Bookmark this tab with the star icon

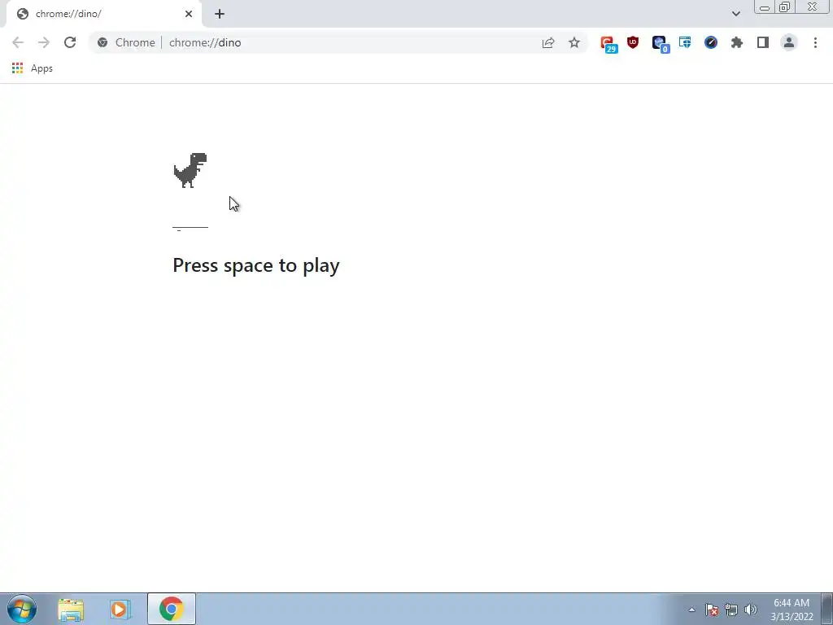tap(574, 42)
